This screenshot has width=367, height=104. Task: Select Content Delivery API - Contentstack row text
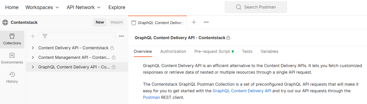[x=73, y=48]
